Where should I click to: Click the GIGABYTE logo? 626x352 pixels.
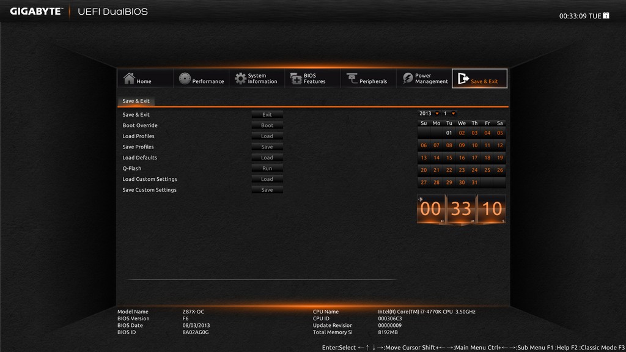click(x=36, y=12)
